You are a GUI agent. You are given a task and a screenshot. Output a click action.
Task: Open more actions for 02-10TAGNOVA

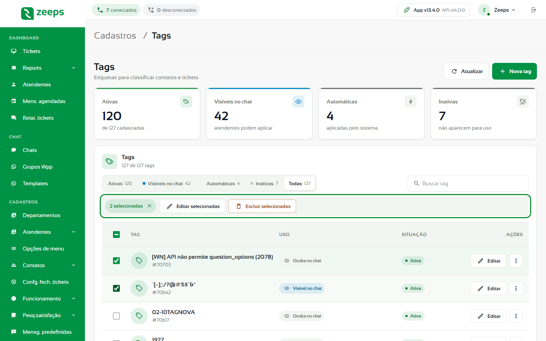click(516, 316)
